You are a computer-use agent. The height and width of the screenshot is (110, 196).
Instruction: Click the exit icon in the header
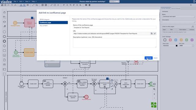(x=194, y=2)
